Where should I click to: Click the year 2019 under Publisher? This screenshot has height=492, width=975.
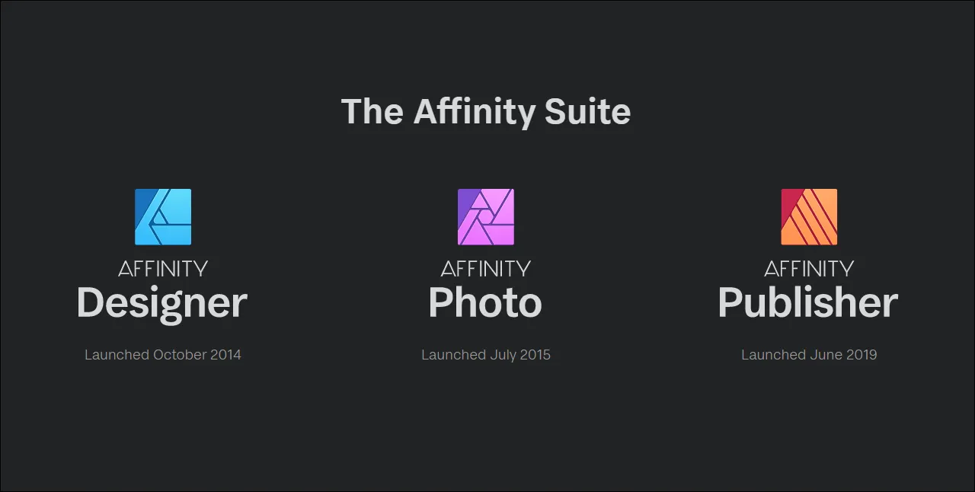[861, 355]
